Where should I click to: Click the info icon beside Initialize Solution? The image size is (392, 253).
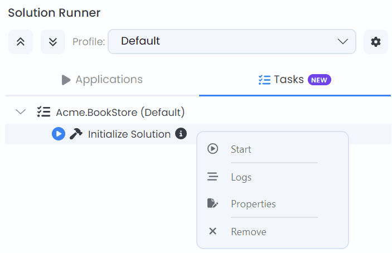click(181, 134)
